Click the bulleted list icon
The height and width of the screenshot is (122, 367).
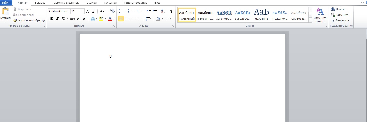[121, 11]
